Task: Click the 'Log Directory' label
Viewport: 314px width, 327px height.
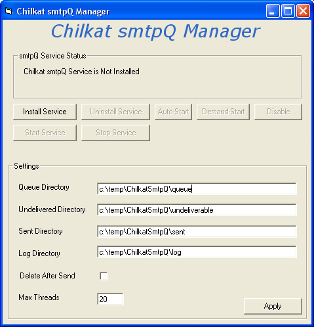Action: click(x=39, y=253)
